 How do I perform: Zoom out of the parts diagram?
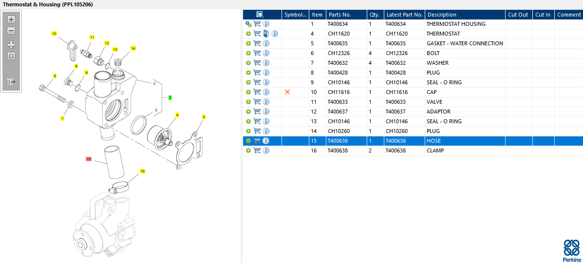coord(11,31)
